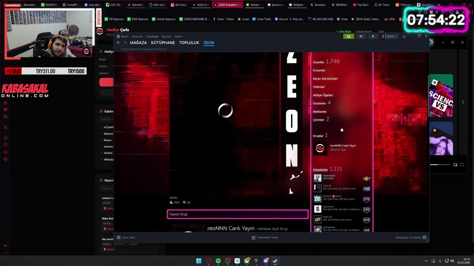The image size is (474, 266).
Task: Click the picture-in-picture icon in right panel
Action: pyautogui.click(x=455, y=165)
